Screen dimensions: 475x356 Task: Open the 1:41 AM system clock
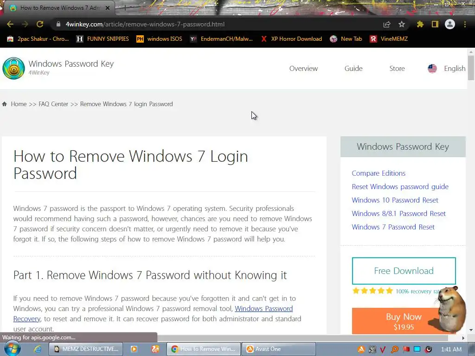[451, 350]
